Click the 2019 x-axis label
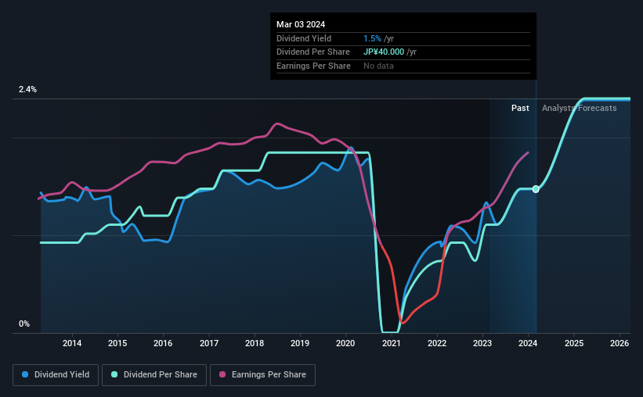 point(300,343)
